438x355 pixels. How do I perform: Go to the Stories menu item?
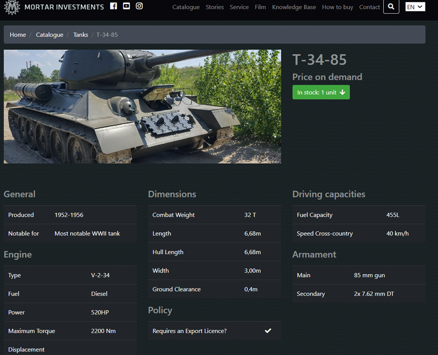pyautogui.click(x=215, y=7)
